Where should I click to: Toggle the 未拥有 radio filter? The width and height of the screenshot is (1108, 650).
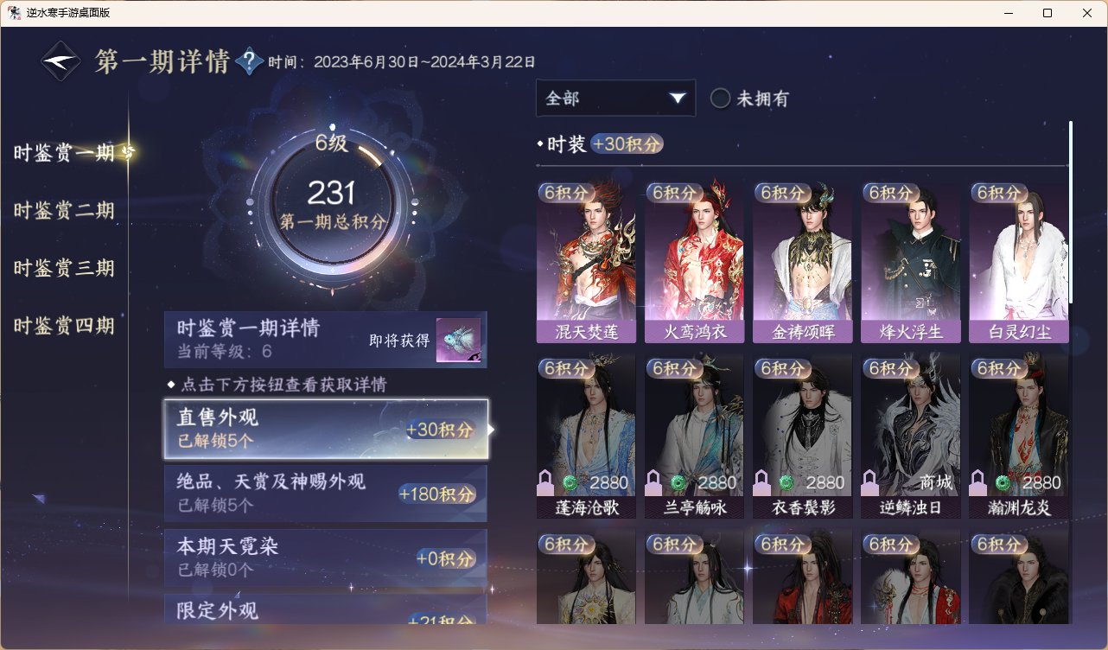coord(720,99)
